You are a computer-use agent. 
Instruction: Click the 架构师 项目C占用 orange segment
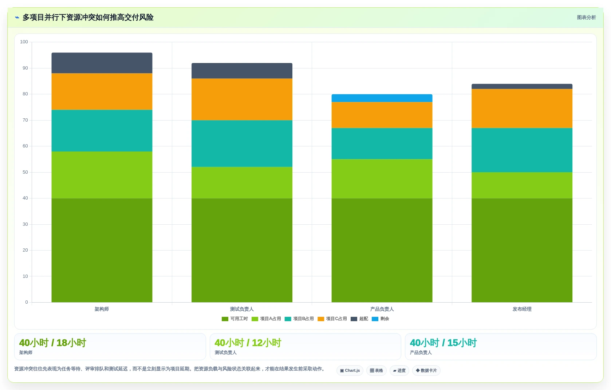[102, 91]
